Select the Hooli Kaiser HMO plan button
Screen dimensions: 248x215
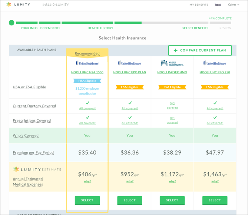point(172,200)
